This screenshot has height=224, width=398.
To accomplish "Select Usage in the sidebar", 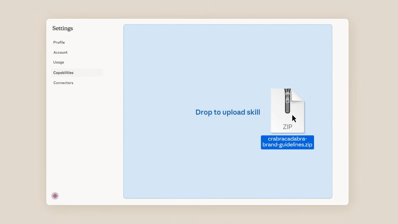I will coord(59,62).
